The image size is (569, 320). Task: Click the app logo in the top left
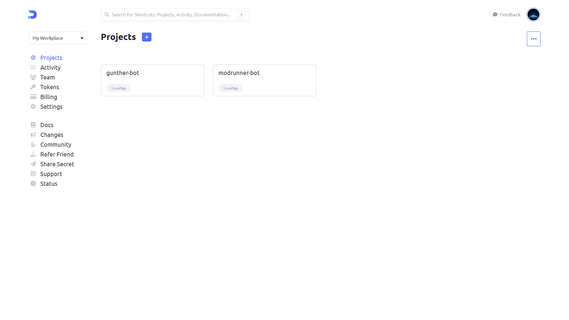pyautogui.click(x=32, y=14)
